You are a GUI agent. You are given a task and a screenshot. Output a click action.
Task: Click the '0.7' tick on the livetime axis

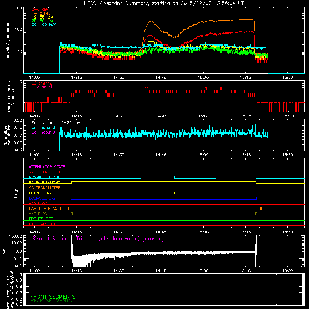point(19,292)
